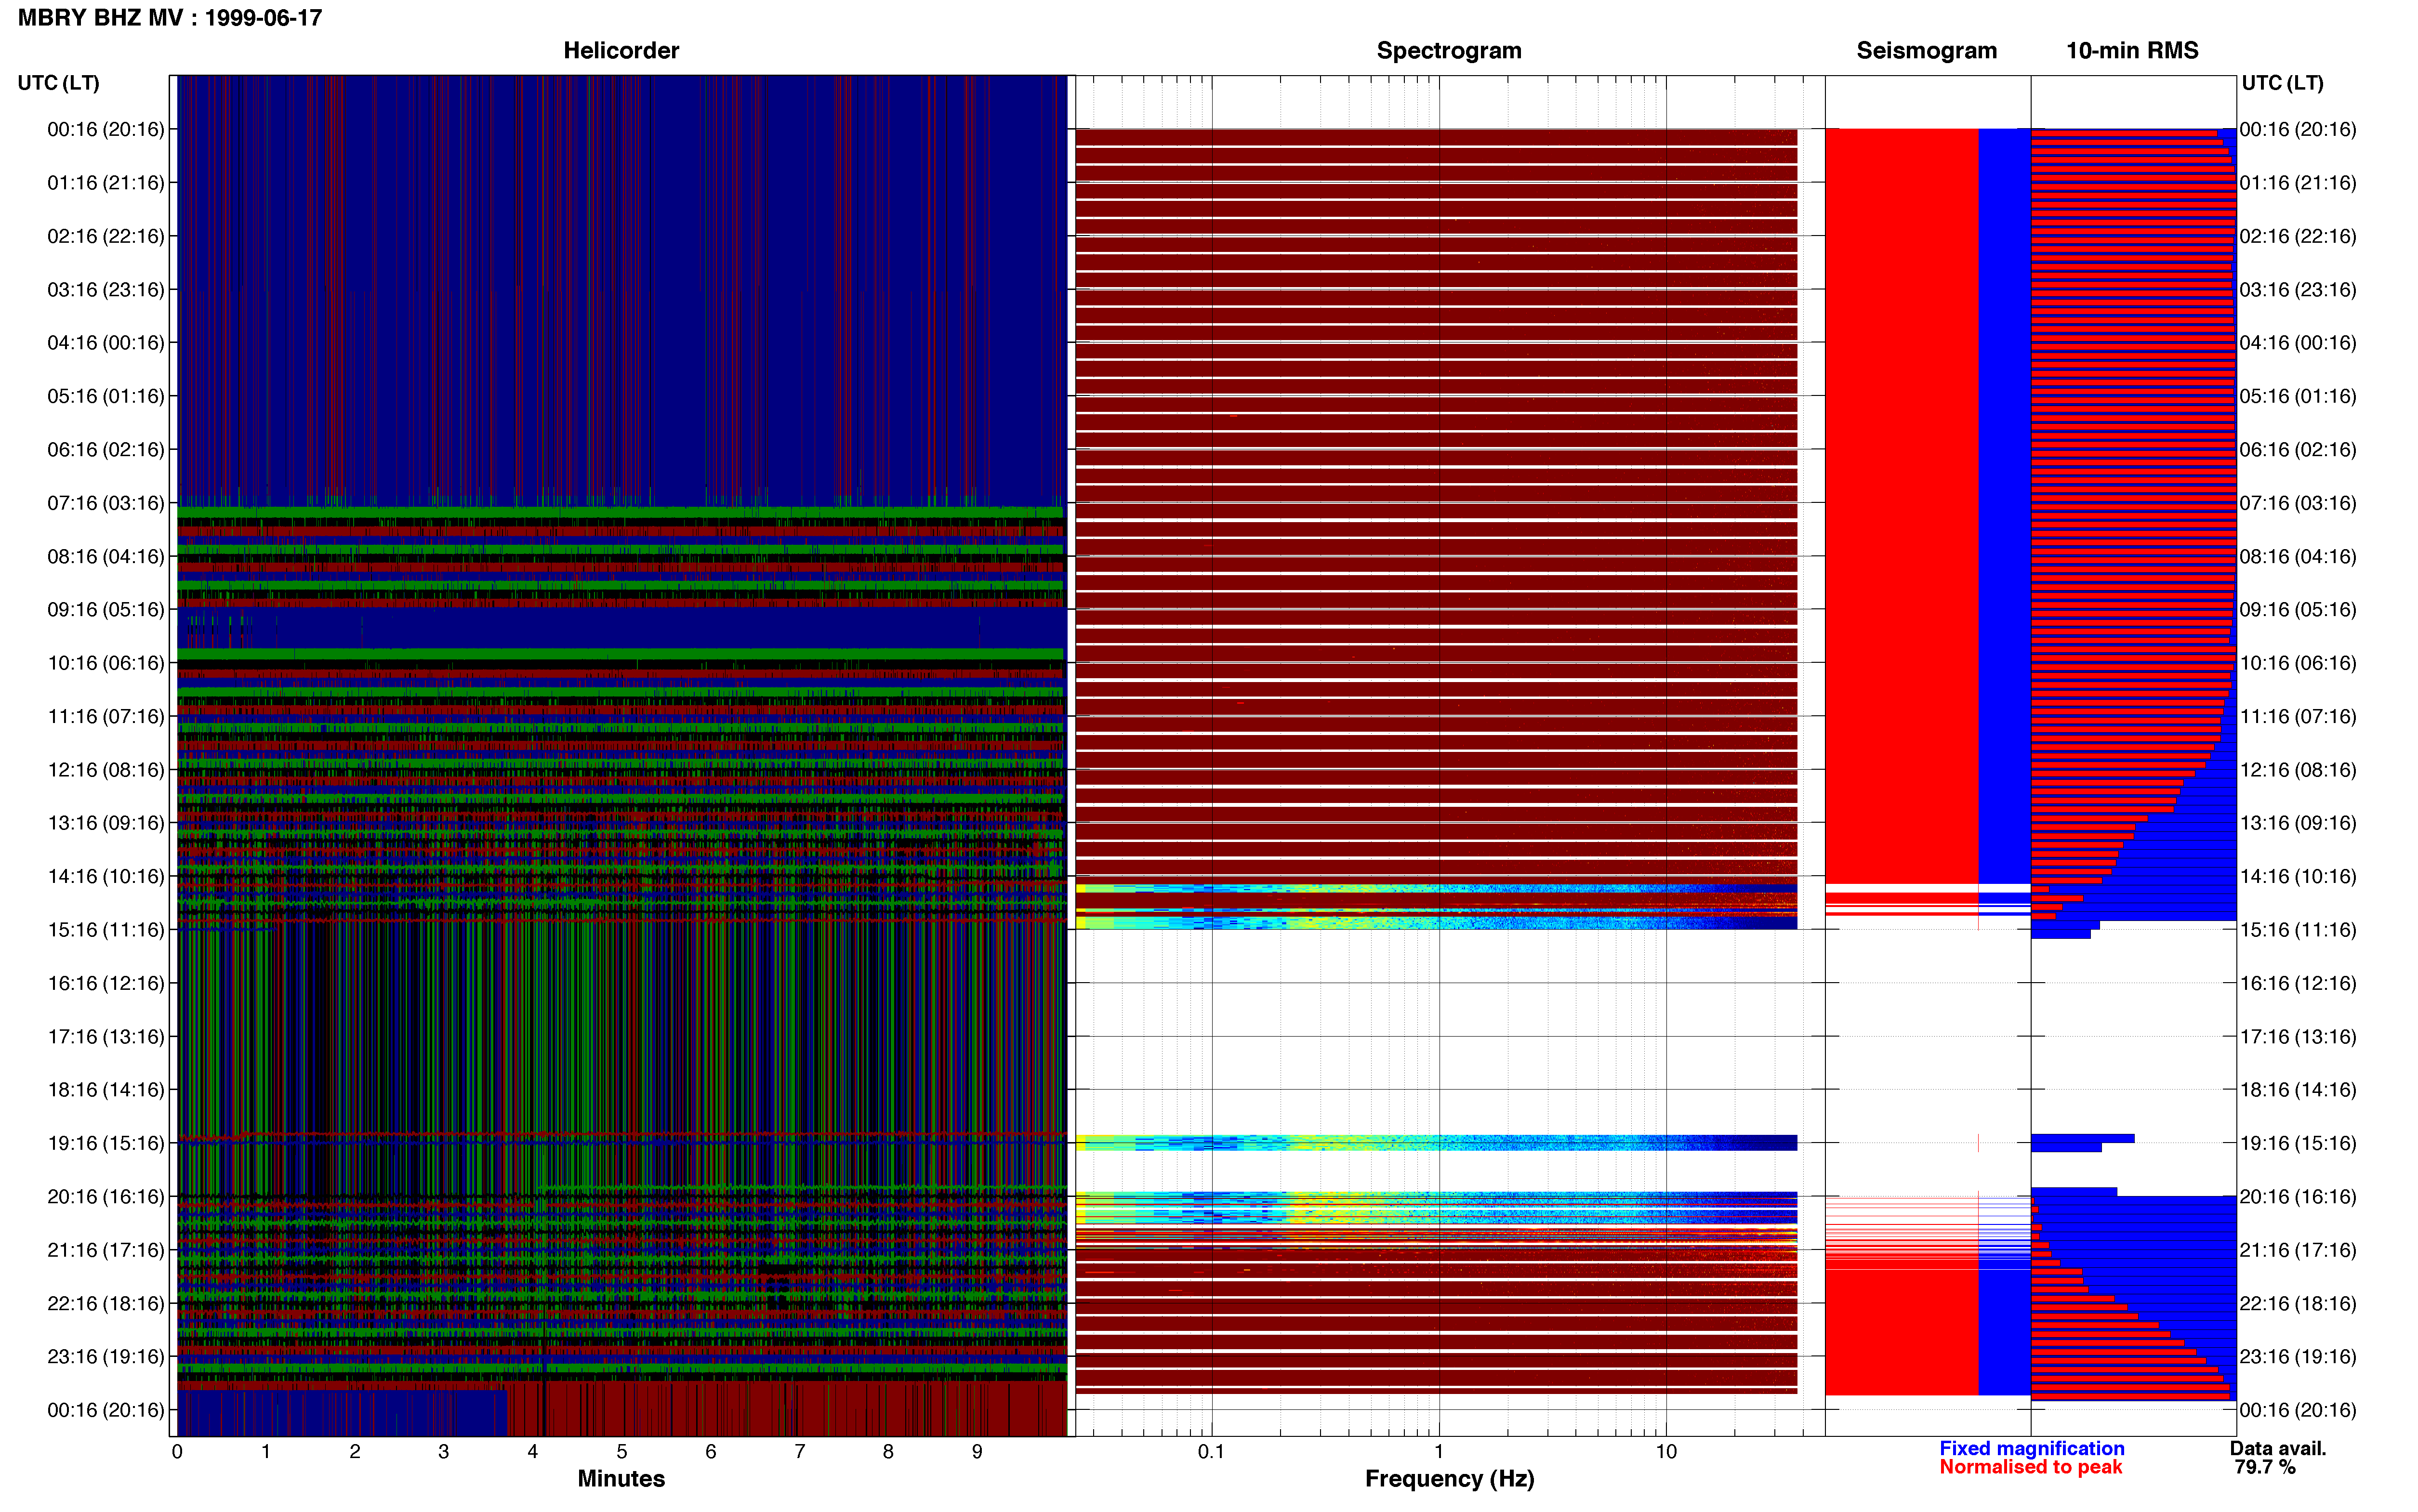
Task: Click right-axis time label '19:16 (15:16)'
Action: click(2298, 1143)
